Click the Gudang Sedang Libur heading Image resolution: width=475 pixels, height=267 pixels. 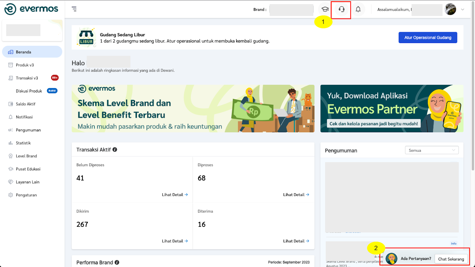tap(122, 35)
